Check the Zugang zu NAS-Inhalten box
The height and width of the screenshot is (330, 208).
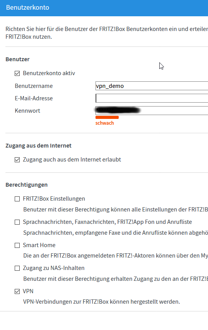point(17,268)
